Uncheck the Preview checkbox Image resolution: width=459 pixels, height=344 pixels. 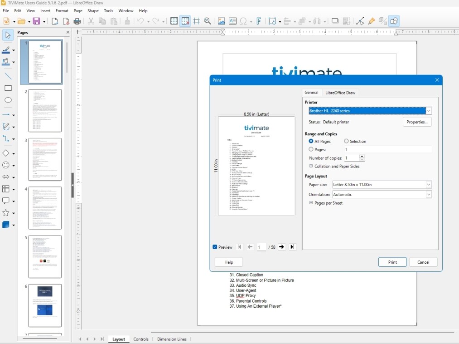(x=215, y=247)
